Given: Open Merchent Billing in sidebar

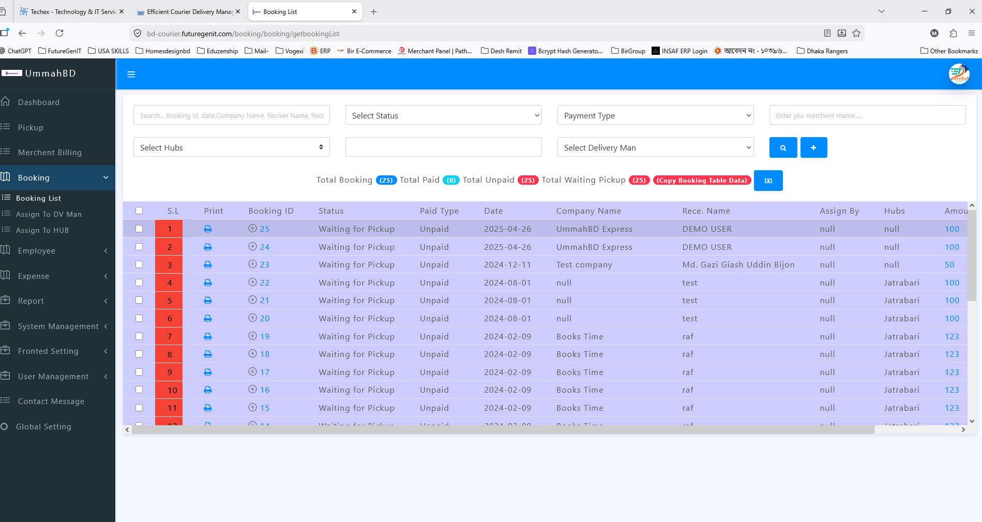Looking at the screenshot, I should point(57,152).
